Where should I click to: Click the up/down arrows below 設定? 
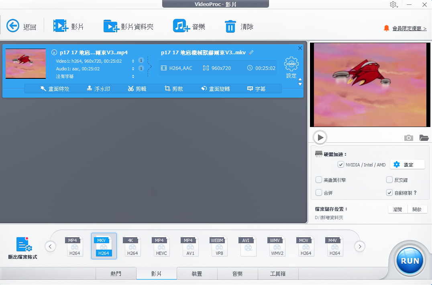[x=300, y=82]
